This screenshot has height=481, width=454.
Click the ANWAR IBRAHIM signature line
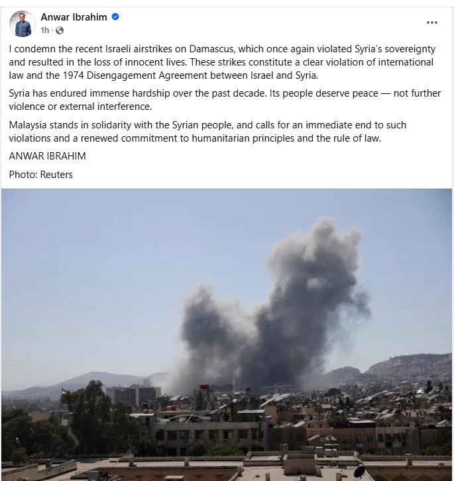tap(47, 156)
